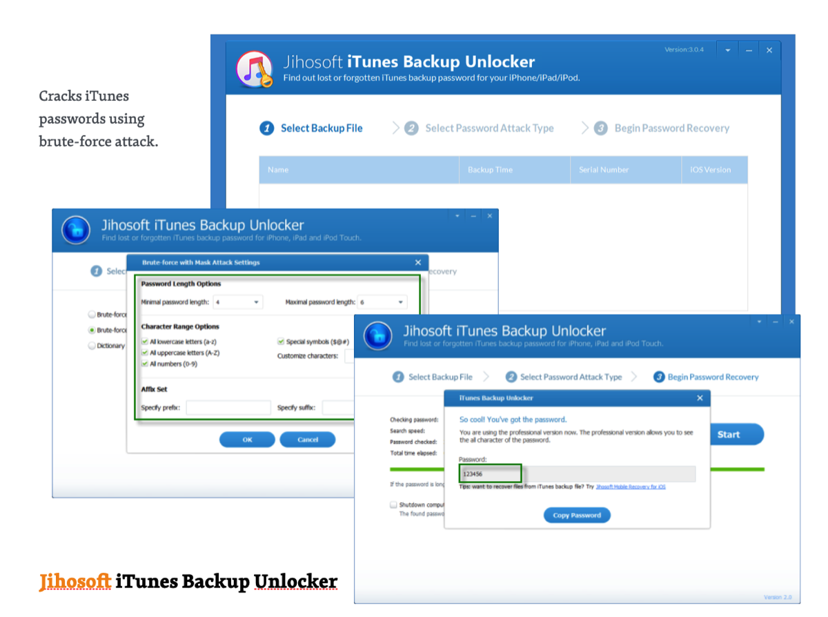Expand the Maximal password length dropdown
Viewport: 828px width, 617px height.
click(382, 302)
